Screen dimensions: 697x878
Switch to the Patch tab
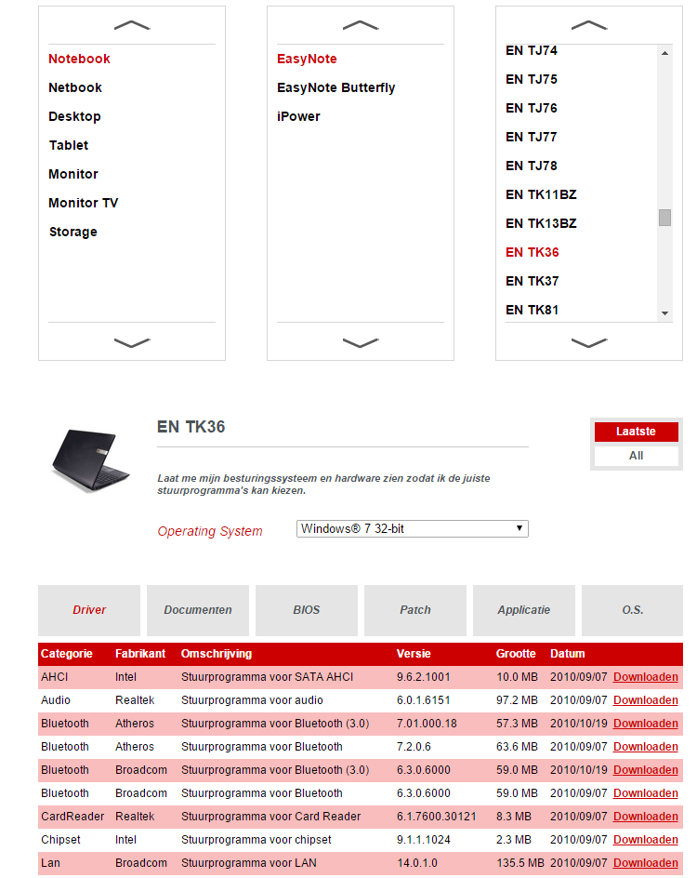click(415, 610)
